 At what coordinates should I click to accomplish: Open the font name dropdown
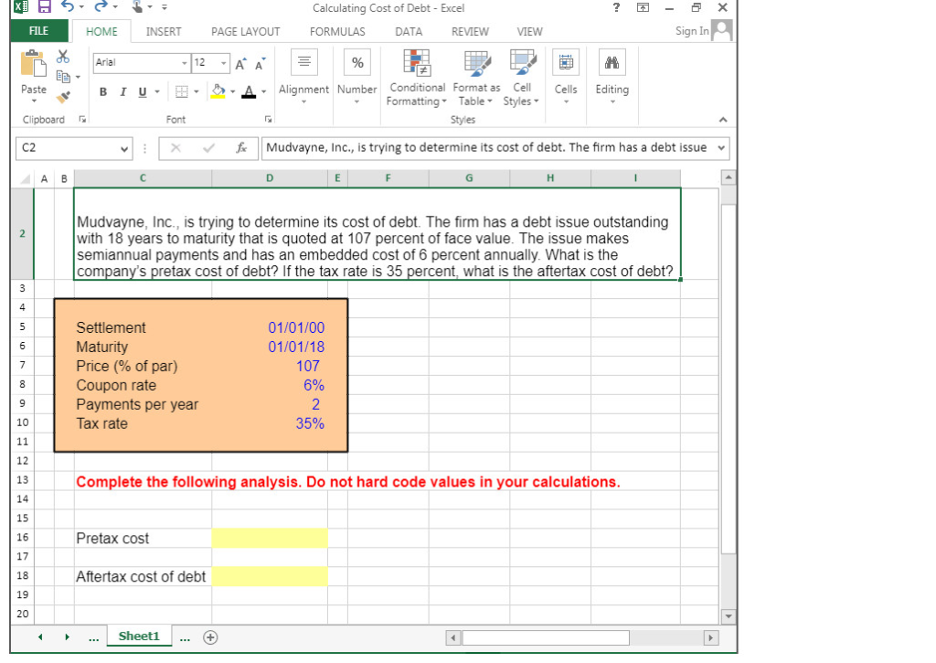[182, 62]
